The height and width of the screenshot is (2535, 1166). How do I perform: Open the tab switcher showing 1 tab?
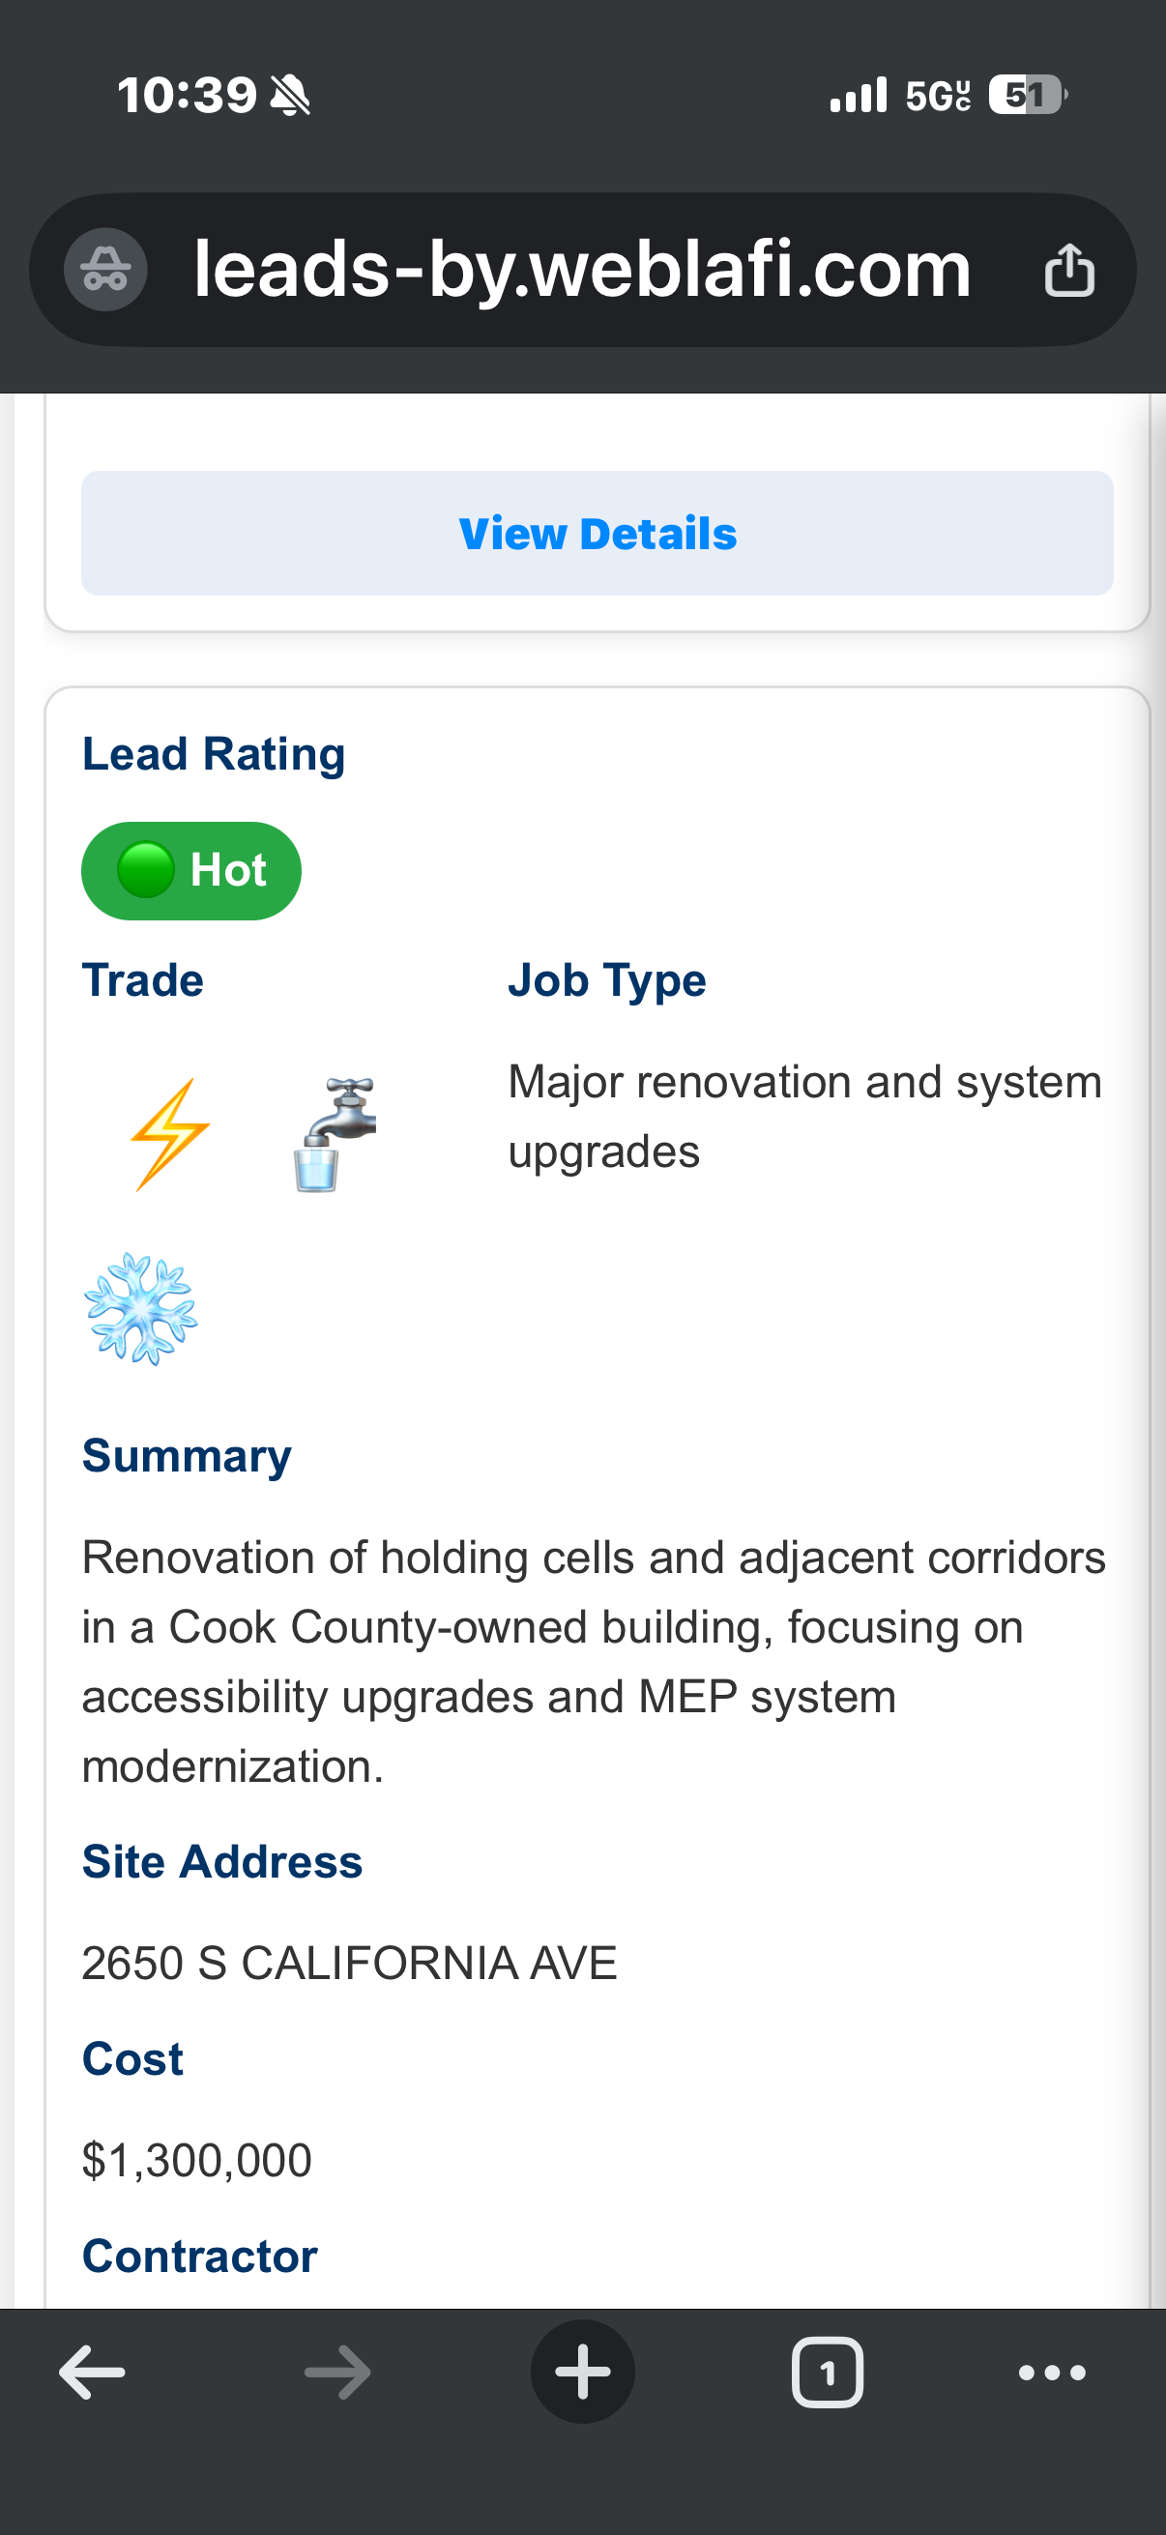[x=828, y=2373]
